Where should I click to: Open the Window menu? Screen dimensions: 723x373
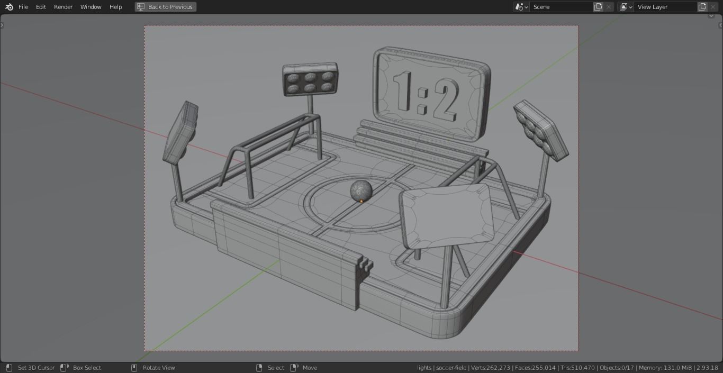click(x=91, y=7)
